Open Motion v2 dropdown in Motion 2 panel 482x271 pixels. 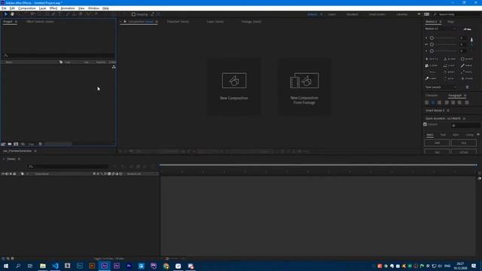(441, 29)
